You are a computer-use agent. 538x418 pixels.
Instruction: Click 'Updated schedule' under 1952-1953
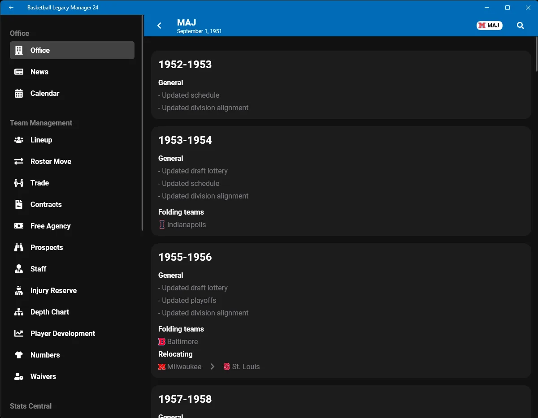[189, 95]
